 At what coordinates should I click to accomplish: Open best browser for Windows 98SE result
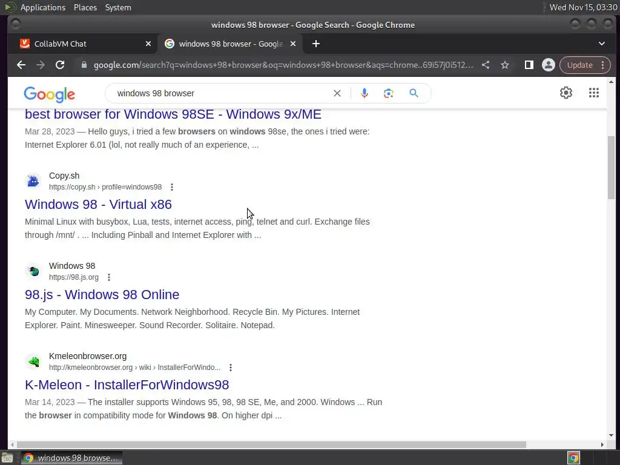(x=173, y=114)
